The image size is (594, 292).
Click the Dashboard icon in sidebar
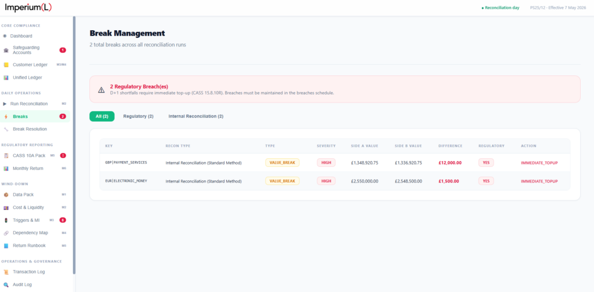[x=5, y=36]
